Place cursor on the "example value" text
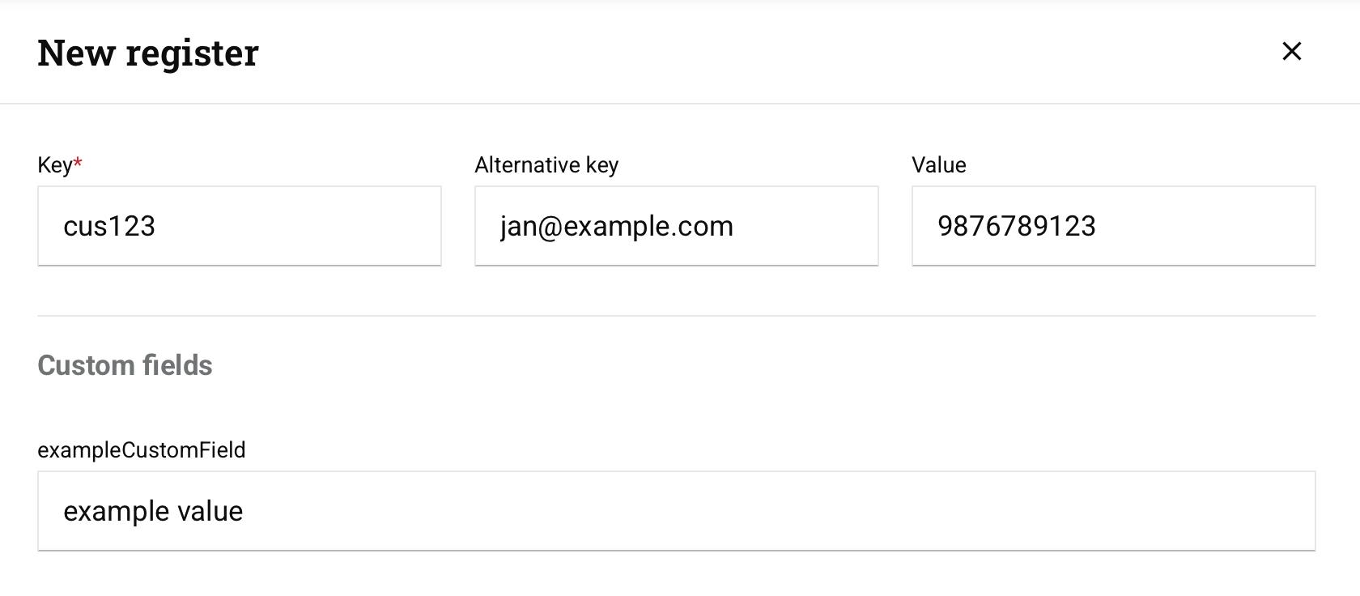The height and width of the screenshot is (596, 1360). point(153,511)
